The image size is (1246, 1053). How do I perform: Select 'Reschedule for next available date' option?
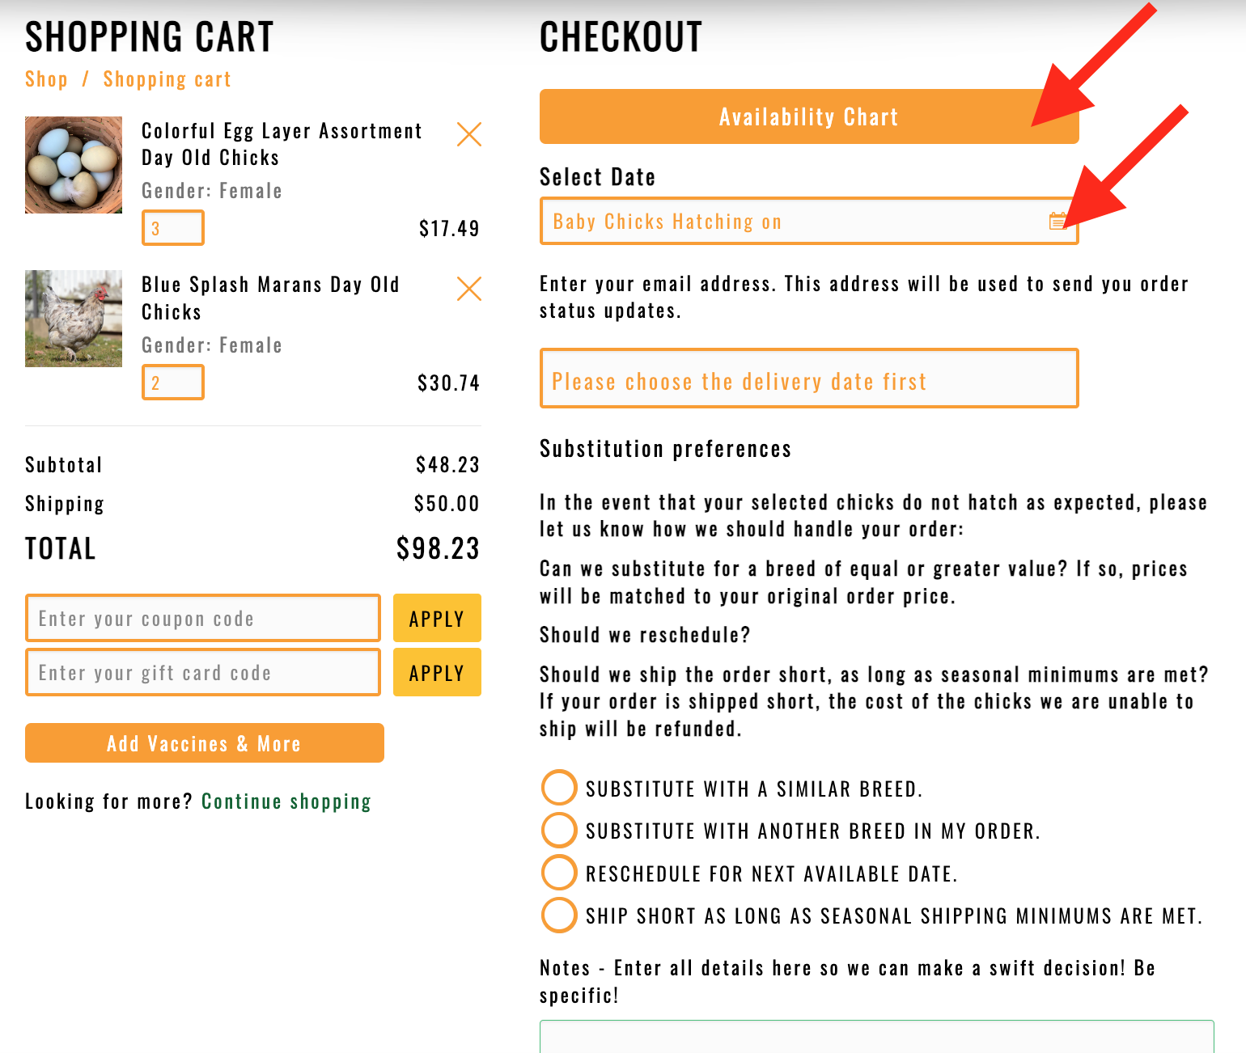[x=559, y=873]
